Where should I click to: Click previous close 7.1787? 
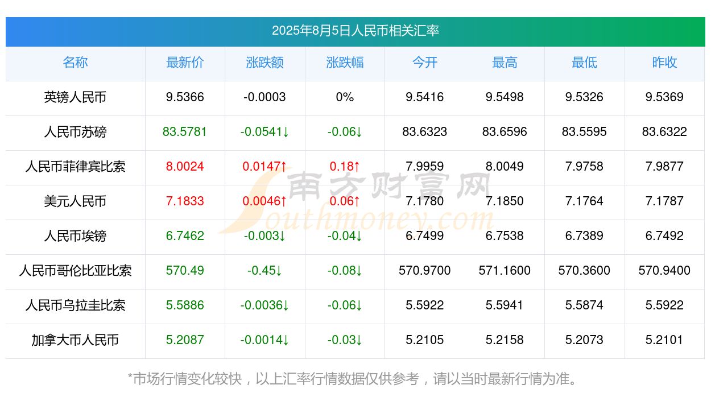pyautogui.click(x=664, y=201)
